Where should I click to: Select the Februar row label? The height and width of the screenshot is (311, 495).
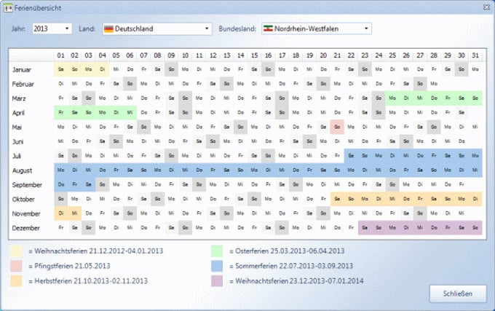point(23,84)
